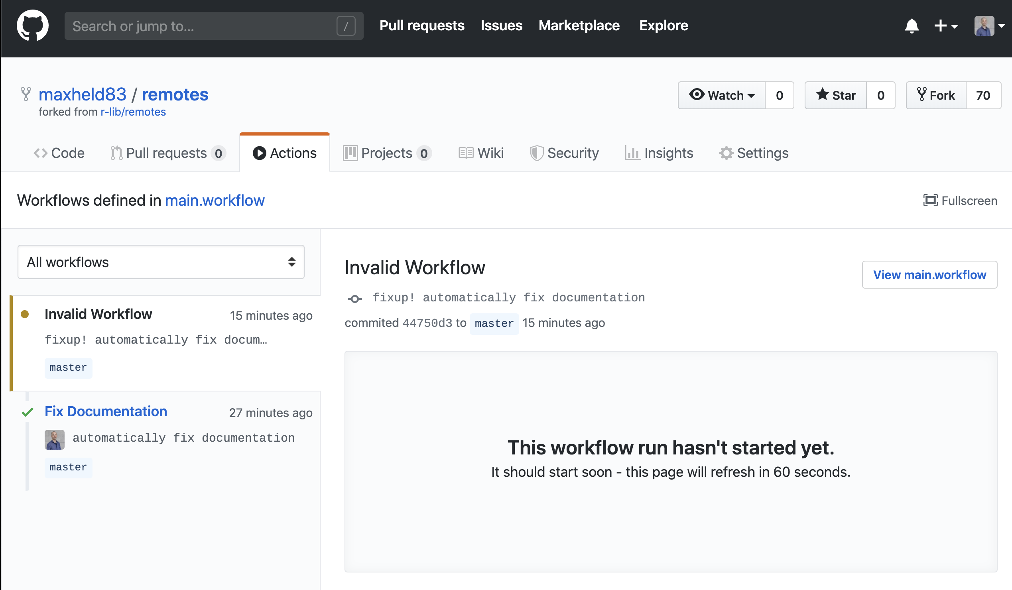Star this repository
1012x590 pixels.
pos(836,95)
